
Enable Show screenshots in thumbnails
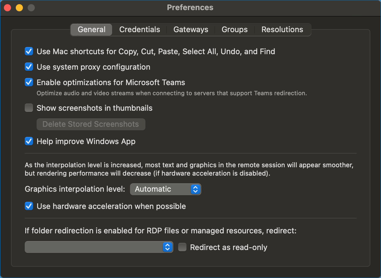[x=29, y=108]
